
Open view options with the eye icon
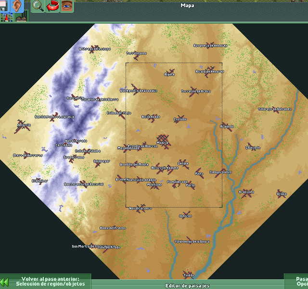coord(66,6)
